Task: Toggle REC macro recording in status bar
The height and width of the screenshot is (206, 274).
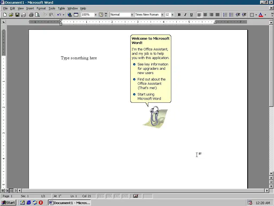Action: tap(101, 196)
